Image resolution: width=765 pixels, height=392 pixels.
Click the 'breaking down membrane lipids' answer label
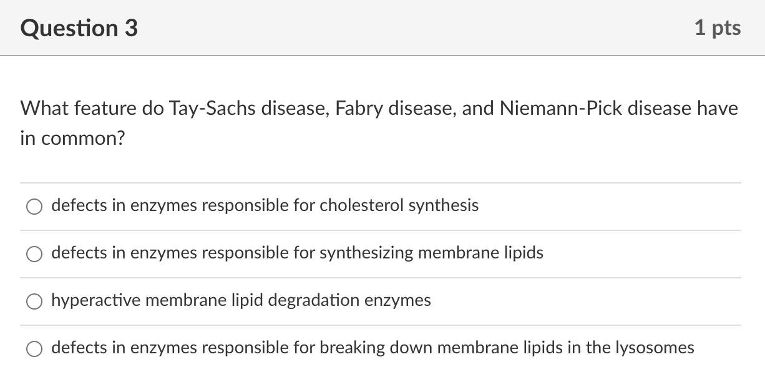(373, 348)
